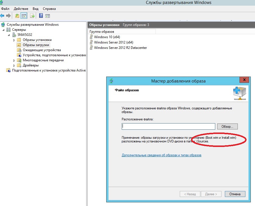
Task: Click the Расположение файла input field
Action: pyautogui.click(x=168, y=126)
